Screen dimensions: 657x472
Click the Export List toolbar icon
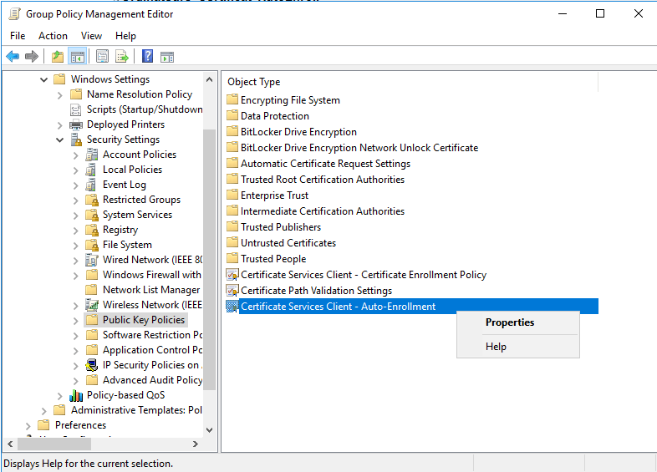point(122,56)
